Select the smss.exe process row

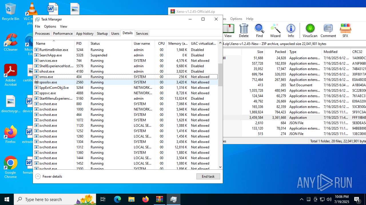click(x=126, y=77)
